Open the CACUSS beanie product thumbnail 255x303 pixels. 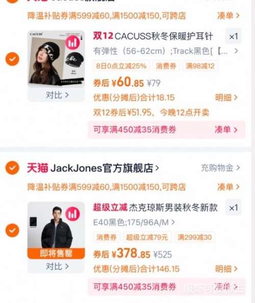[56, 59]
